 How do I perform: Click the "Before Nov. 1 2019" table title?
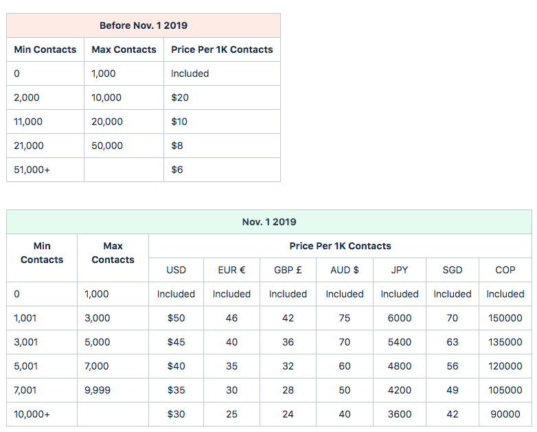tap(144, 25)
